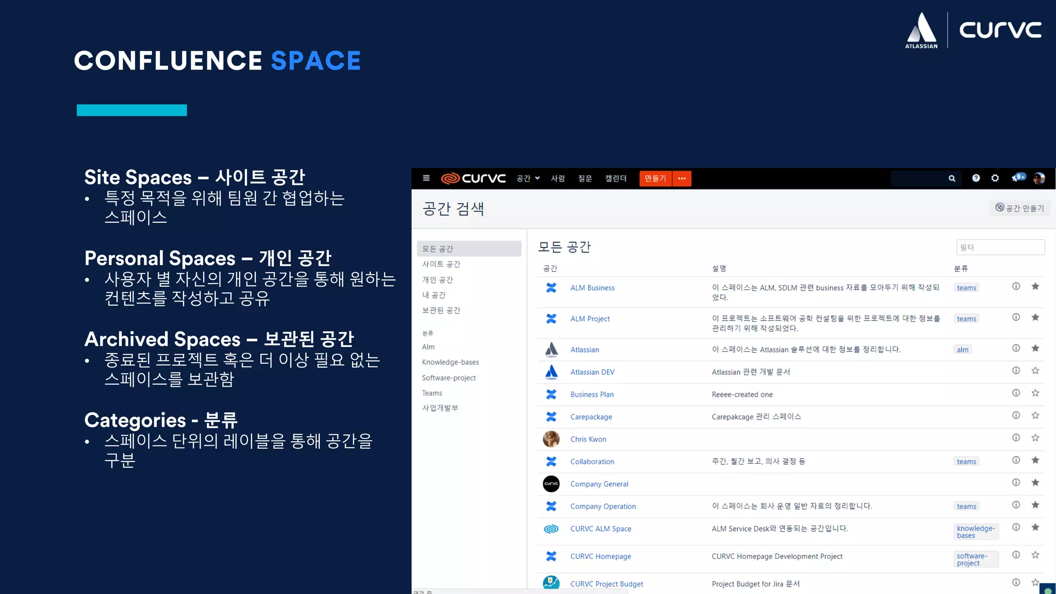Click the teams label on Collaboration row
This screenshot has height=594, width=1056.
point(966,461)
